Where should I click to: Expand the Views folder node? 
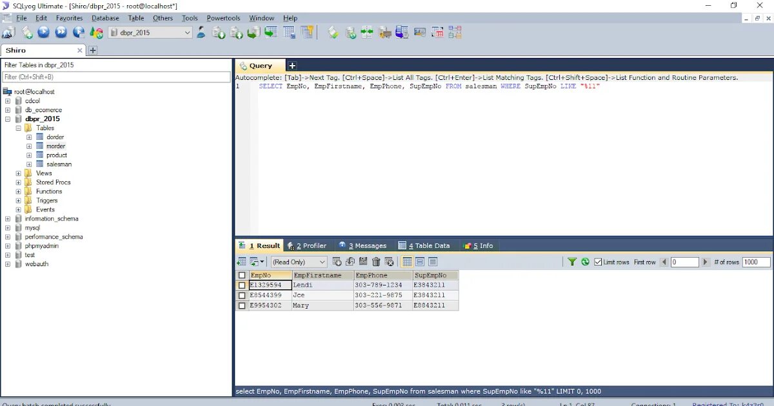click(19, 173)
